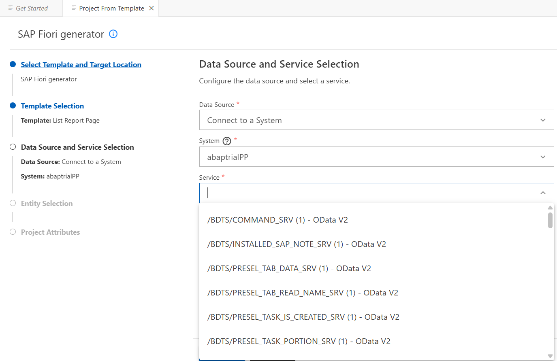
Task: Click the Select Template step bullet in the wizard
Action: (13, 64)
